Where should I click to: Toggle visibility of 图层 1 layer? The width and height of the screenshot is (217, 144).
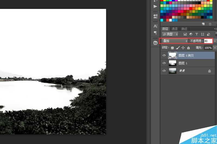tap(164, 63)
